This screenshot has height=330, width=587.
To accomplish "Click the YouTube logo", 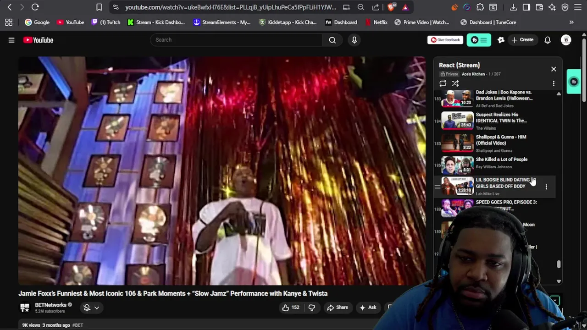I will (x=39, y=40).
